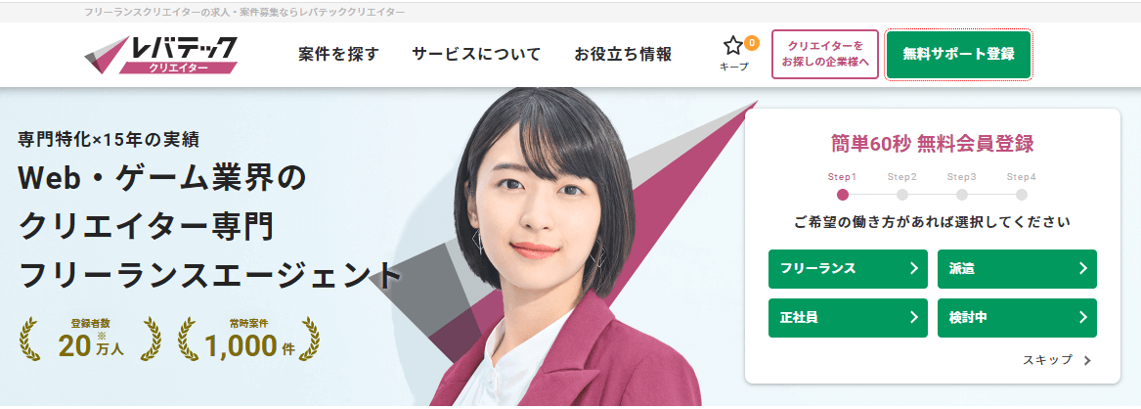This screenshot has width=1141, height=409.
Task: Open the サービスについて menu
Action: [x=476, y=55]
